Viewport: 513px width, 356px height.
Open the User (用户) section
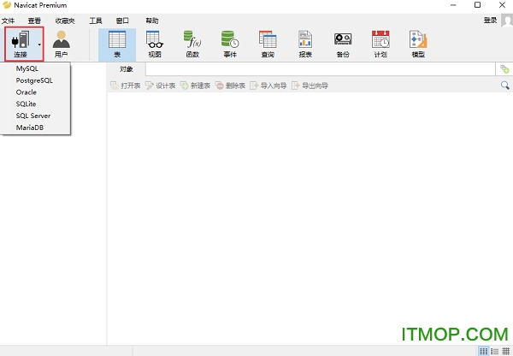pyautogui.click(x=62, y=43)
